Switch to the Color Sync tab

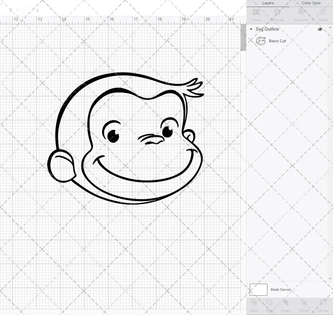[x=311, y=3]
